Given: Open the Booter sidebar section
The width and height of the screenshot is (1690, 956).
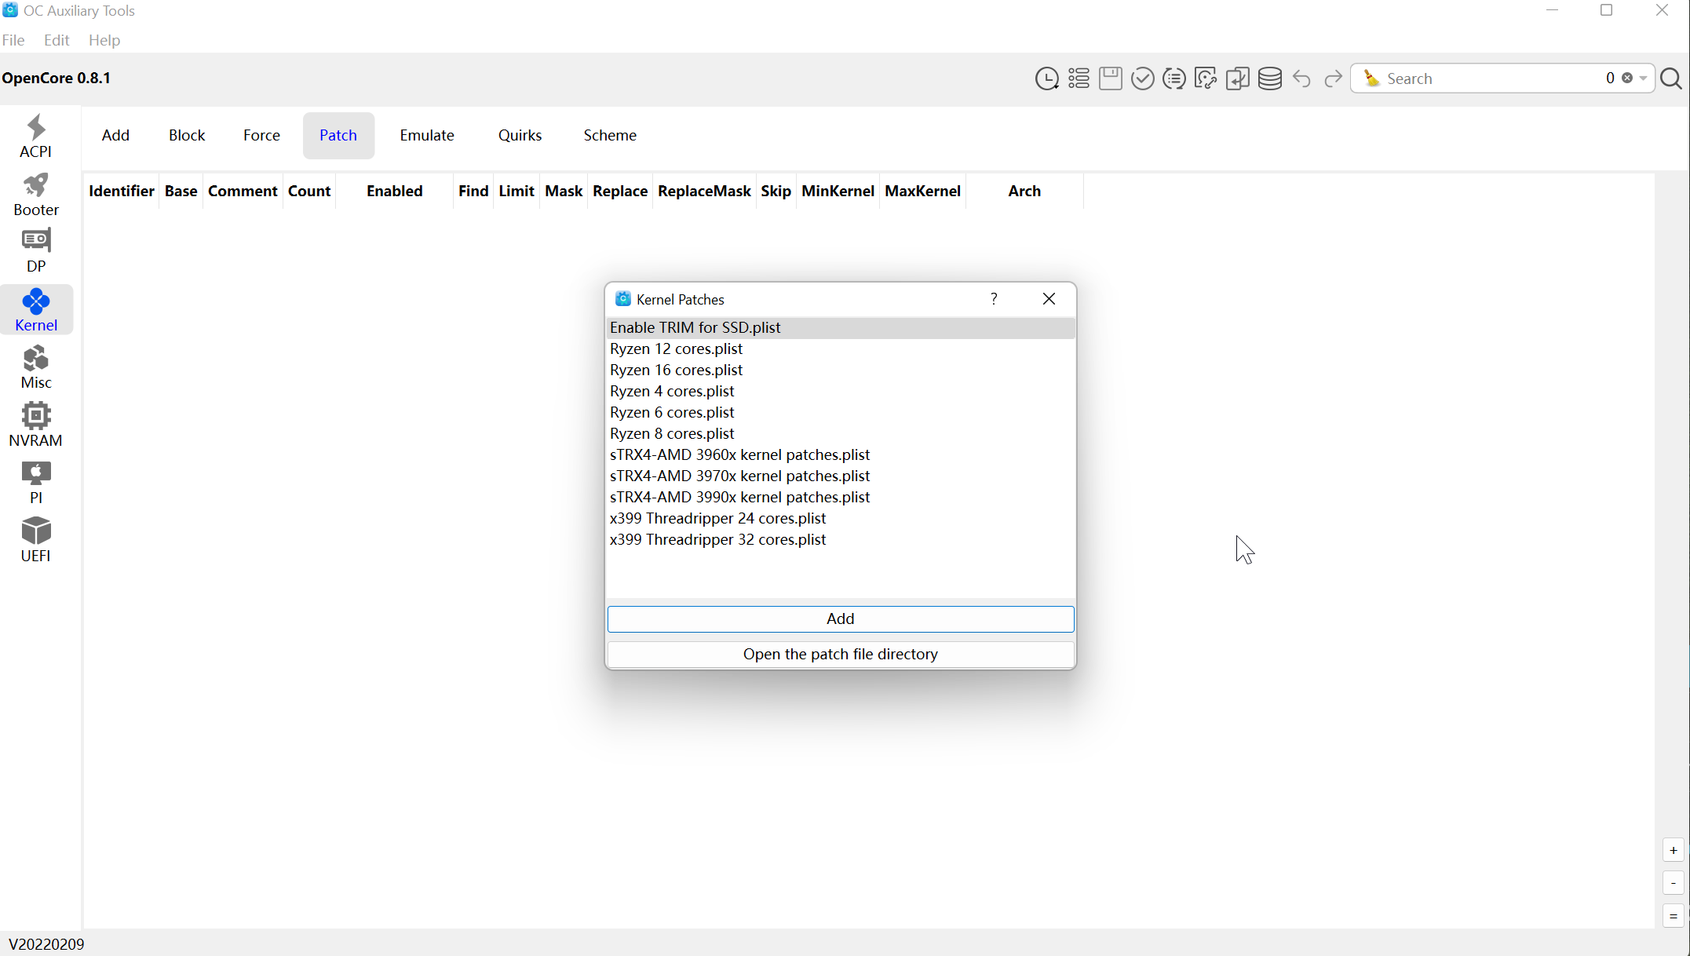Looking at the screenshot, I should click(36, 195).
